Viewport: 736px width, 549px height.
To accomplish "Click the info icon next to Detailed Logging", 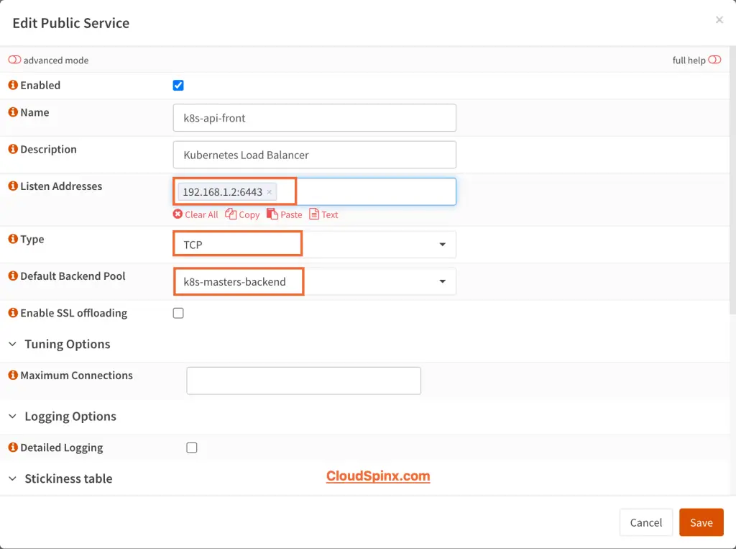I will pyautogui.click(x=12, y=448).
